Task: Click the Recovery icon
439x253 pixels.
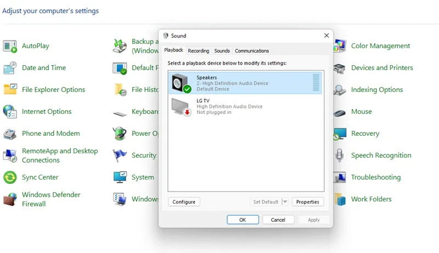Action: tap(339, 134)
